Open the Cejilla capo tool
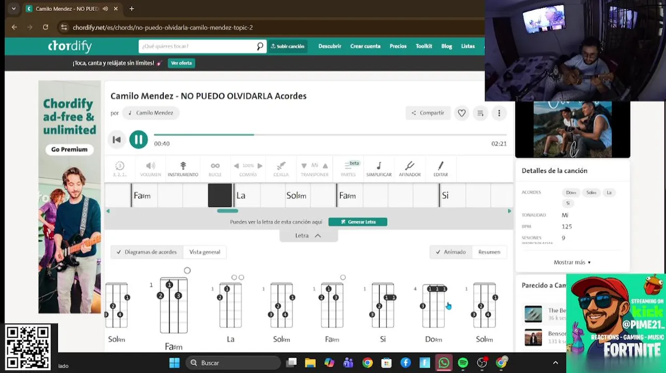The width and height of the screenshot is (666, 373). pos(281,169)
